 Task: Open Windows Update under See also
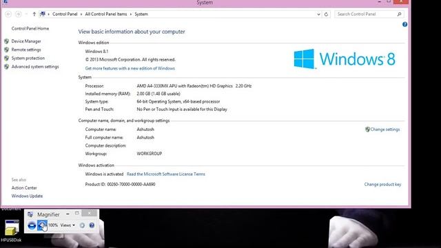(27, 196)
